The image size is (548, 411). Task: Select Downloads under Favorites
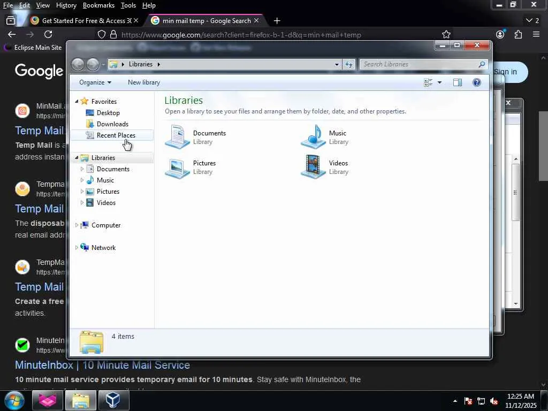click(112, 124)
